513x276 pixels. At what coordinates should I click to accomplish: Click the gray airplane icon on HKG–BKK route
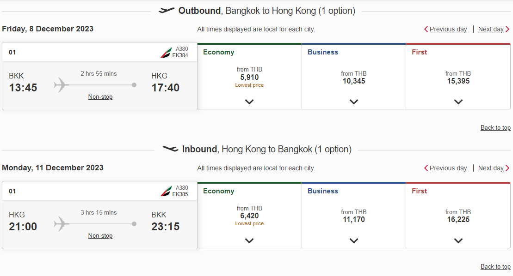(x=61, y=224)
